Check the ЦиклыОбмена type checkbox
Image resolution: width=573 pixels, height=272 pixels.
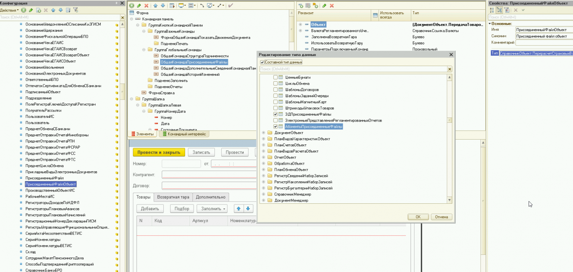(275, 84)
